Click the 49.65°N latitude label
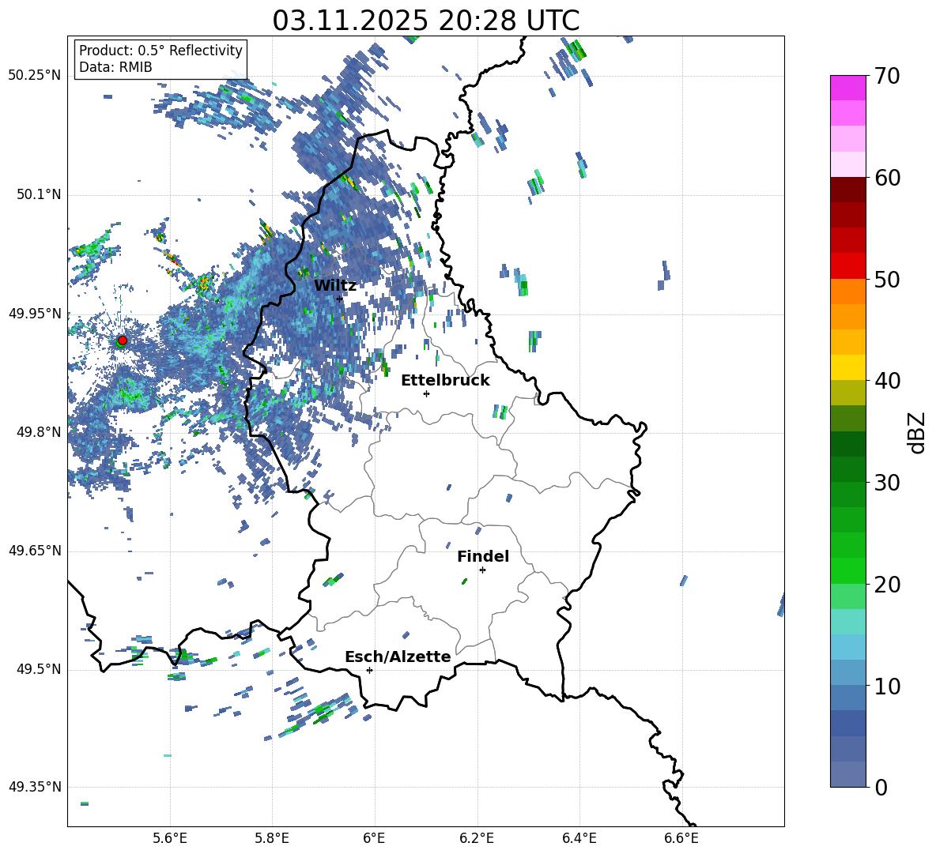Image resolution: width=936 pixels, height=854 pixels. pos(35,551)
